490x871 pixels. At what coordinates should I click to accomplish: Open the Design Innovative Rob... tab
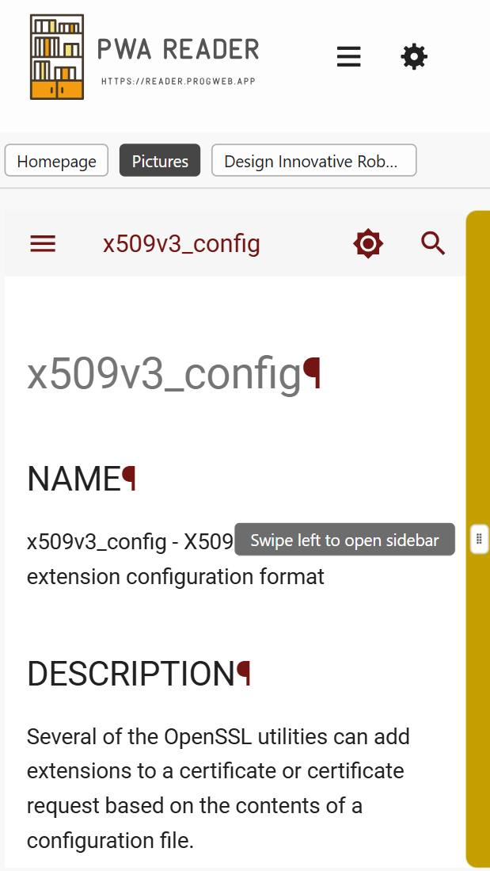tap(313, 162)
